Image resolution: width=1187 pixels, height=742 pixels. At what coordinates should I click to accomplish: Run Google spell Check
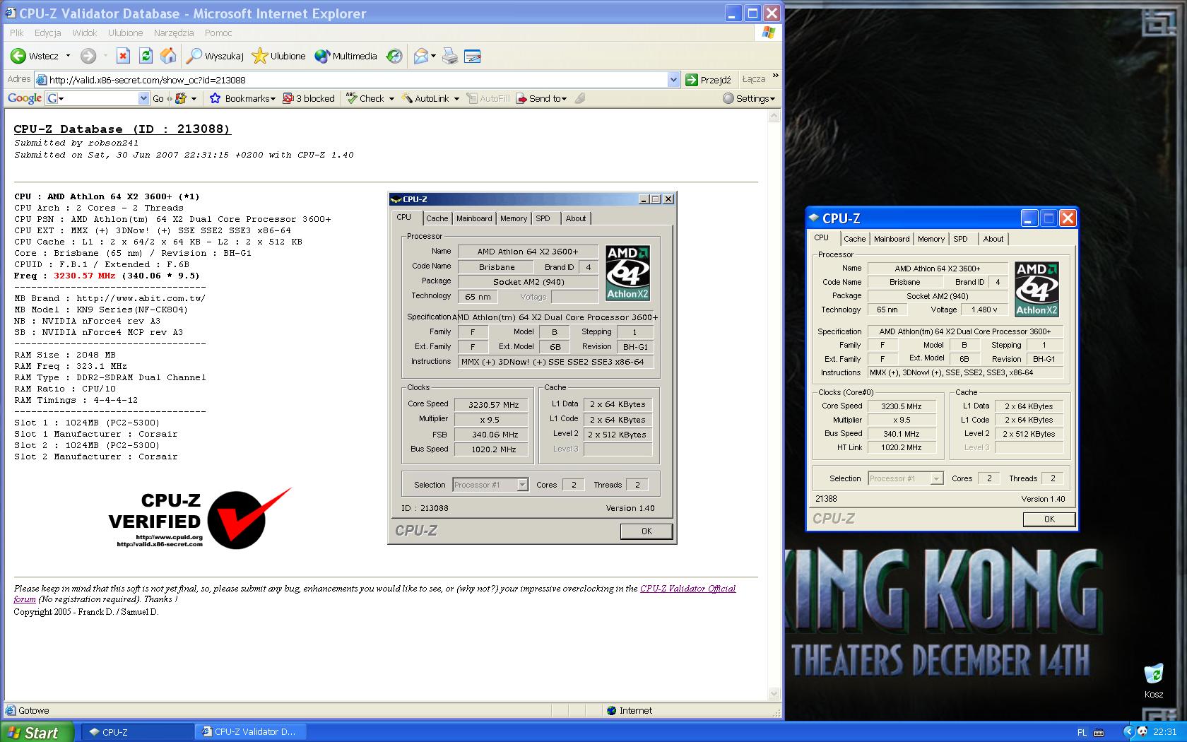pos(365,98)
